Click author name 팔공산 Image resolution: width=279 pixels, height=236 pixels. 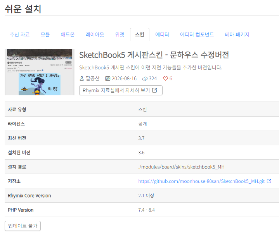(x=92, y=78)
